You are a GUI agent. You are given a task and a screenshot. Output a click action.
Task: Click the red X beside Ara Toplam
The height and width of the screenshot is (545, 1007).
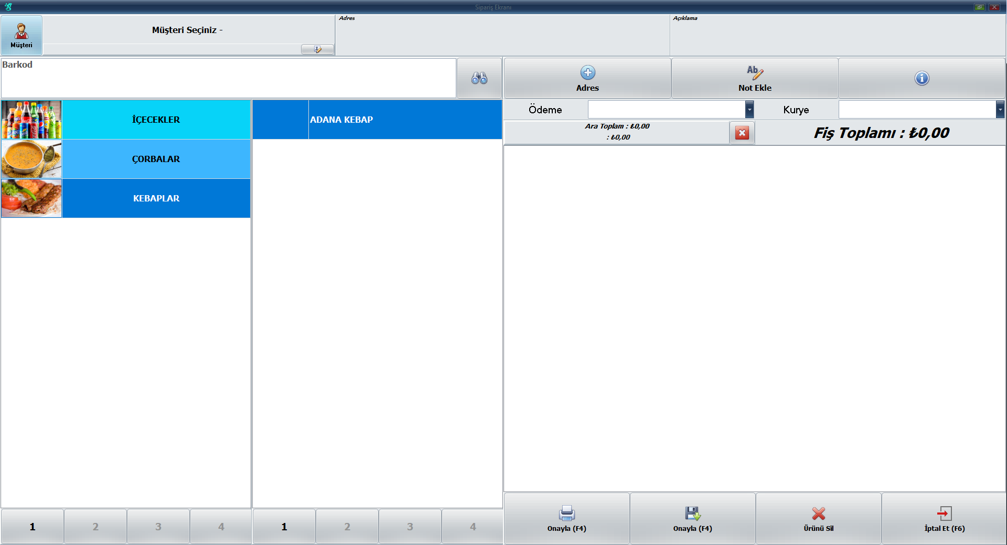click(x=742, y=133)
